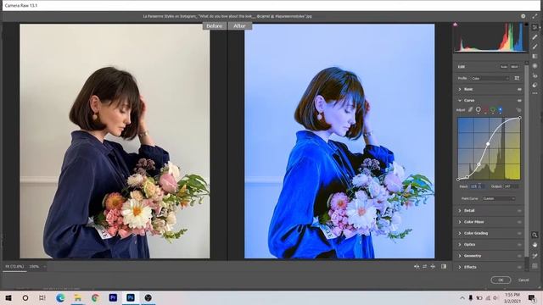Confirm edits with OK button
The height and width of the screenshot is (305, 543).
point(501,280)
